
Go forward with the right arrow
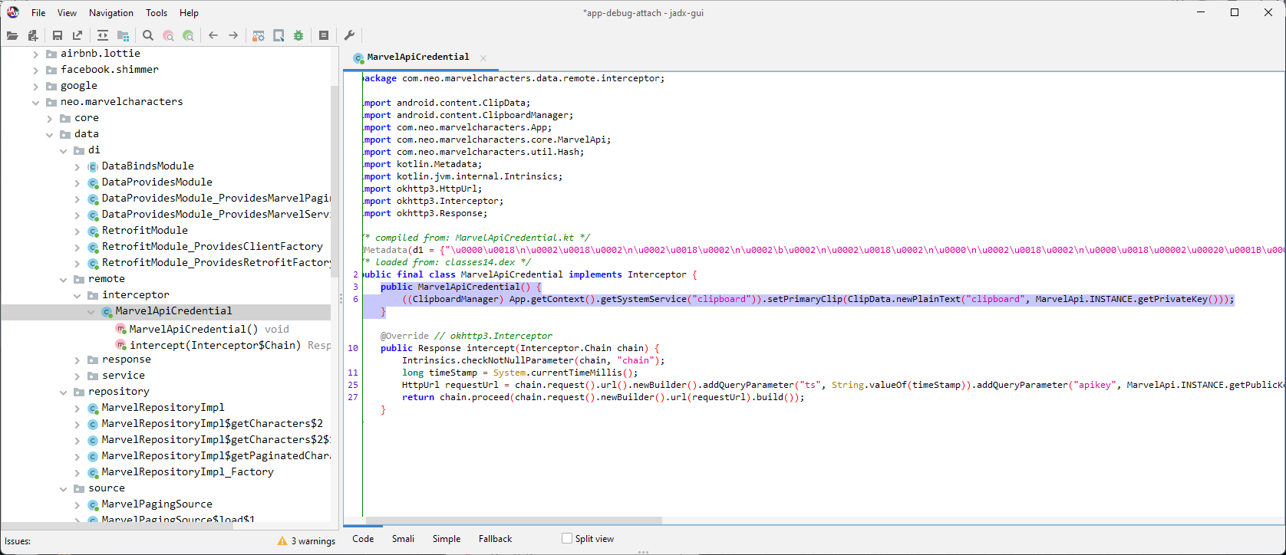pos(233,35)
